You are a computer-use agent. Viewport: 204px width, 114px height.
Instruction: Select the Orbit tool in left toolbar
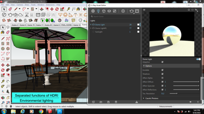click(x=3, y=98)
